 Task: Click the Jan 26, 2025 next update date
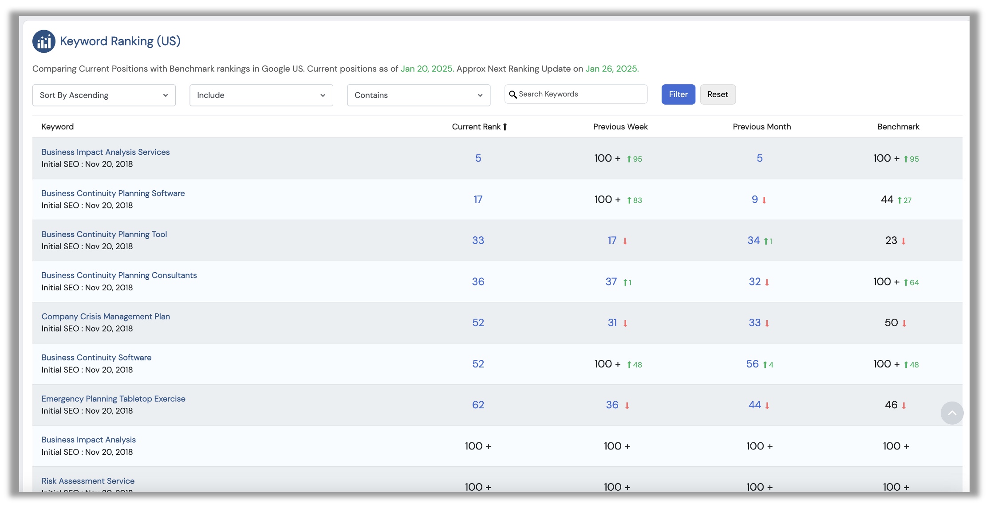pyautogui.click(x=611, y=69)
